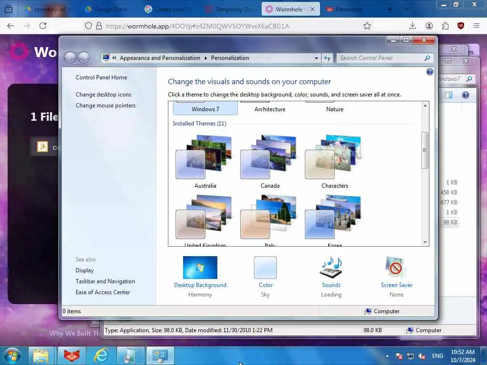Click the site padlock icon
The width and height of the screenshot is (487, 365).
[x=99, y=26]
